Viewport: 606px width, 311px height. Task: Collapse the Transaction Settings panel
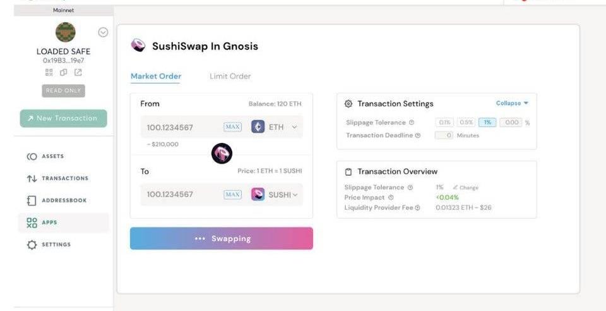point(512,103)
